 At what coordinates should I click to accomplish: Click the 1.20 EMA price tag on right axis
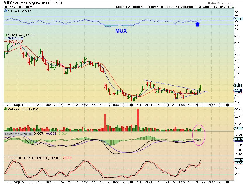[x=238, y=90]
